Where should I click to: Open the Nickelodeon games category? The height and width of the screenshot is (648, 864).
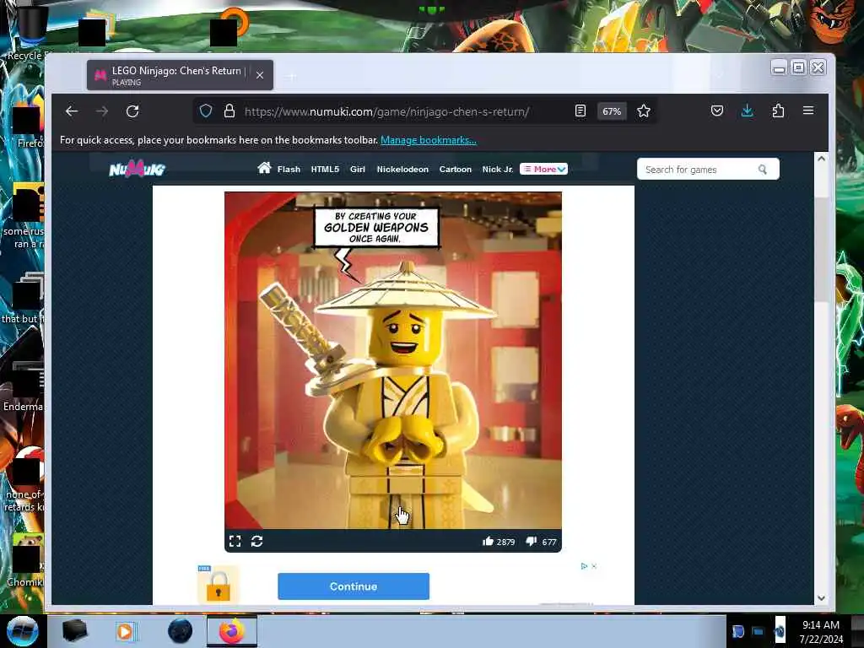point(402,169)
